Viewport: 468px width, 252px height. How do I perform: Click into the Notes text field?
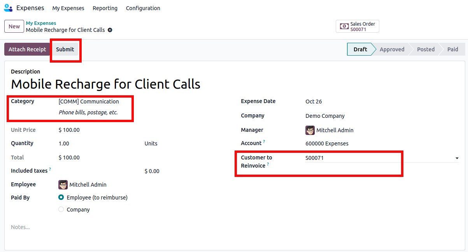point(117,227)
